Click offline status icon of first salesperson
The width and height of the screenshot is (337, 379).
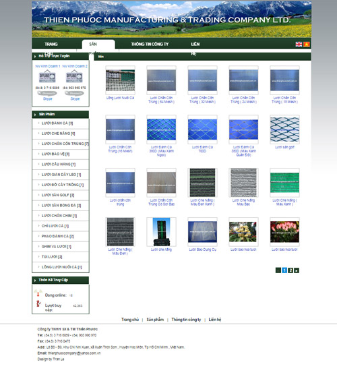tap(47, 77)
